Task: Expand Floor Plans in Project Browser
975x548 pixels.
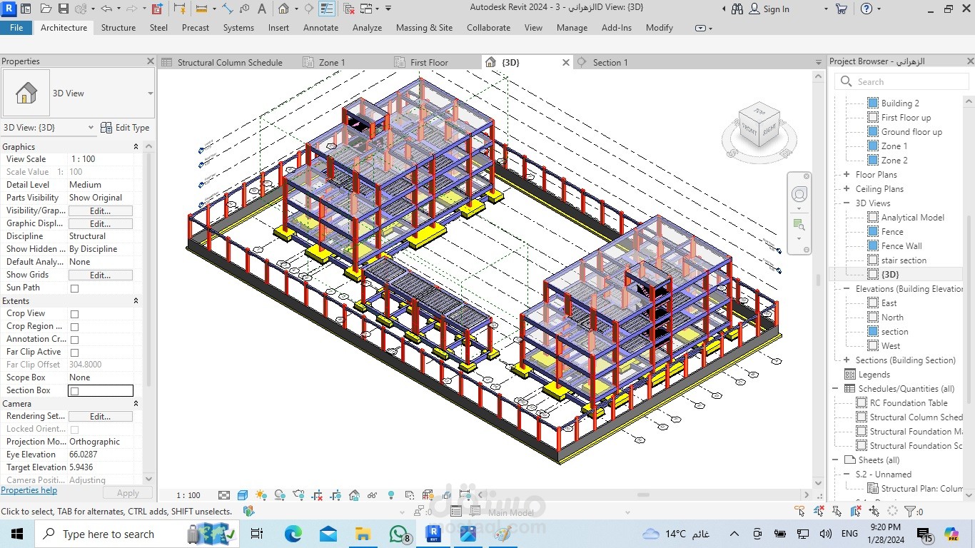Action: coord(846,174)
